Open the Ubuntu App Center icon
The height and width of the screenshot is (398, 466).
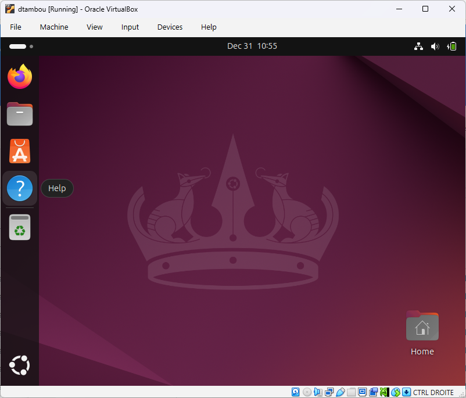tap(20, 151)
